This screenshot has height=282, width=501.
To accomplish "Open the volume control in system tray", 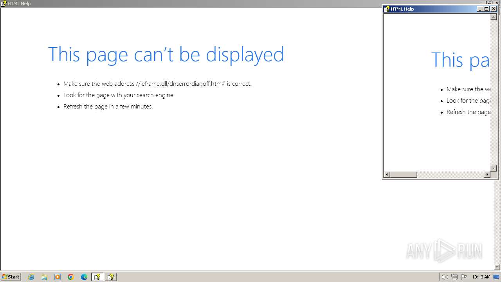I will pos(445,277).
